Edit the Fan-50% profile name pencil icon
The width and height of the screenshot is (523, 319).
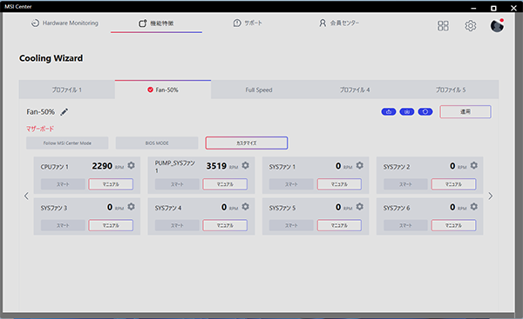pyautogui.click(x=65, y=112)
